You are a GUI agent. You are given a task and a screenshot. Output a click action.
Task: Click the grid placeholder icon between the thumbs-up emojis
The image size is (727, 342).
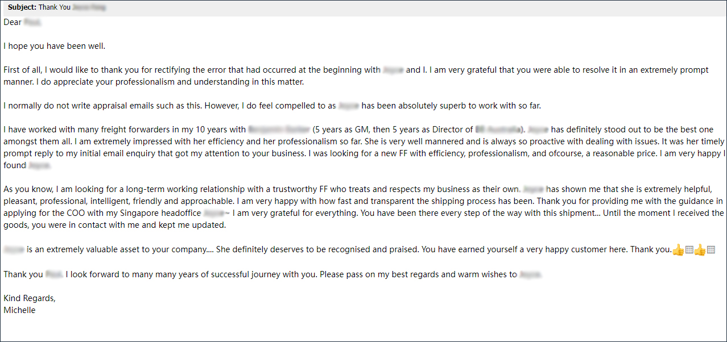pyautogui.click(x=689, y=250)
